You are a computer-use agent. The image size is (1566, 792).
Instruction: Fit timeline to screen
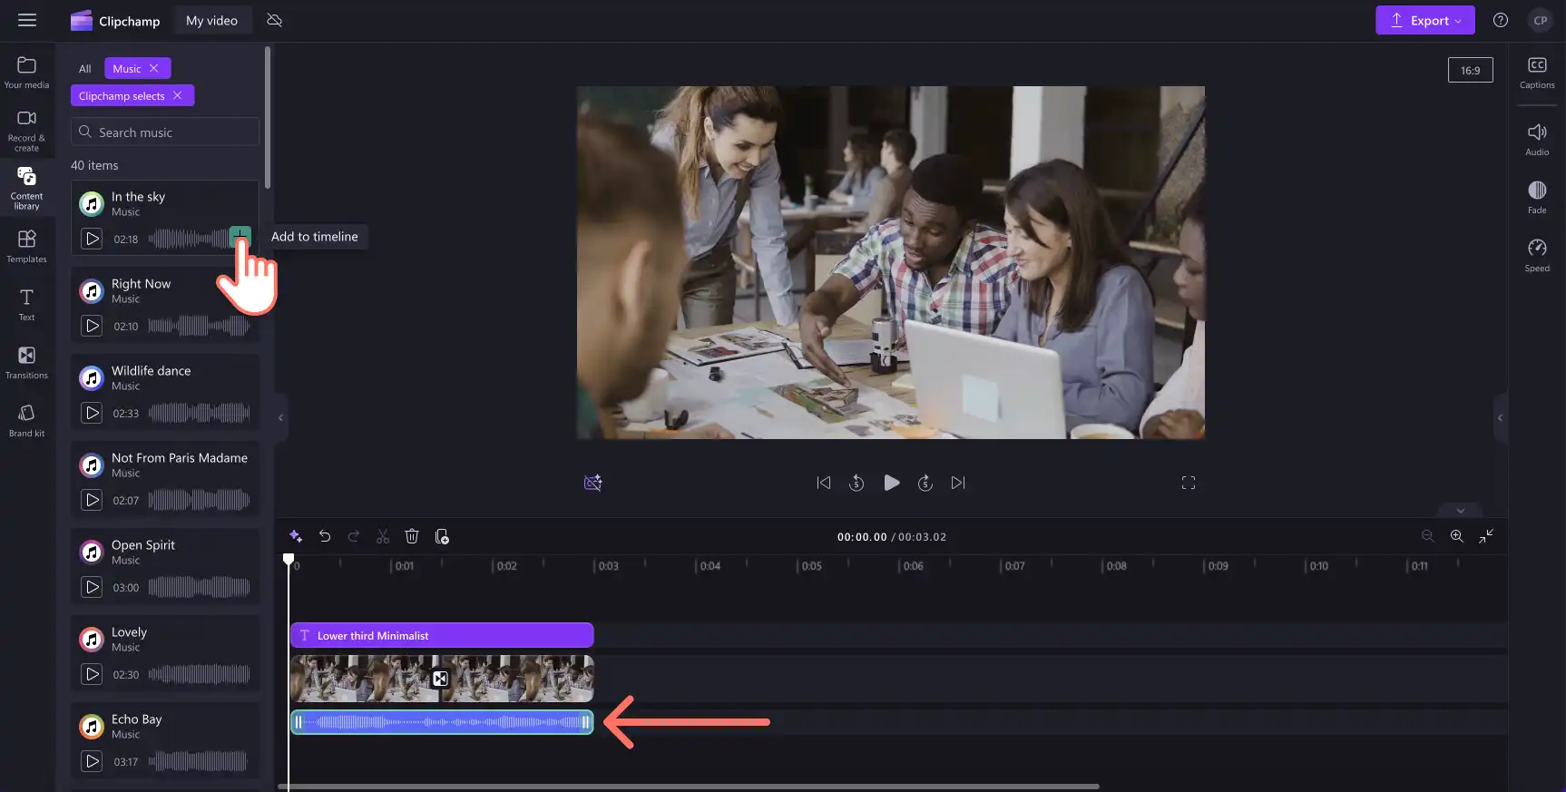[1486, 536]
